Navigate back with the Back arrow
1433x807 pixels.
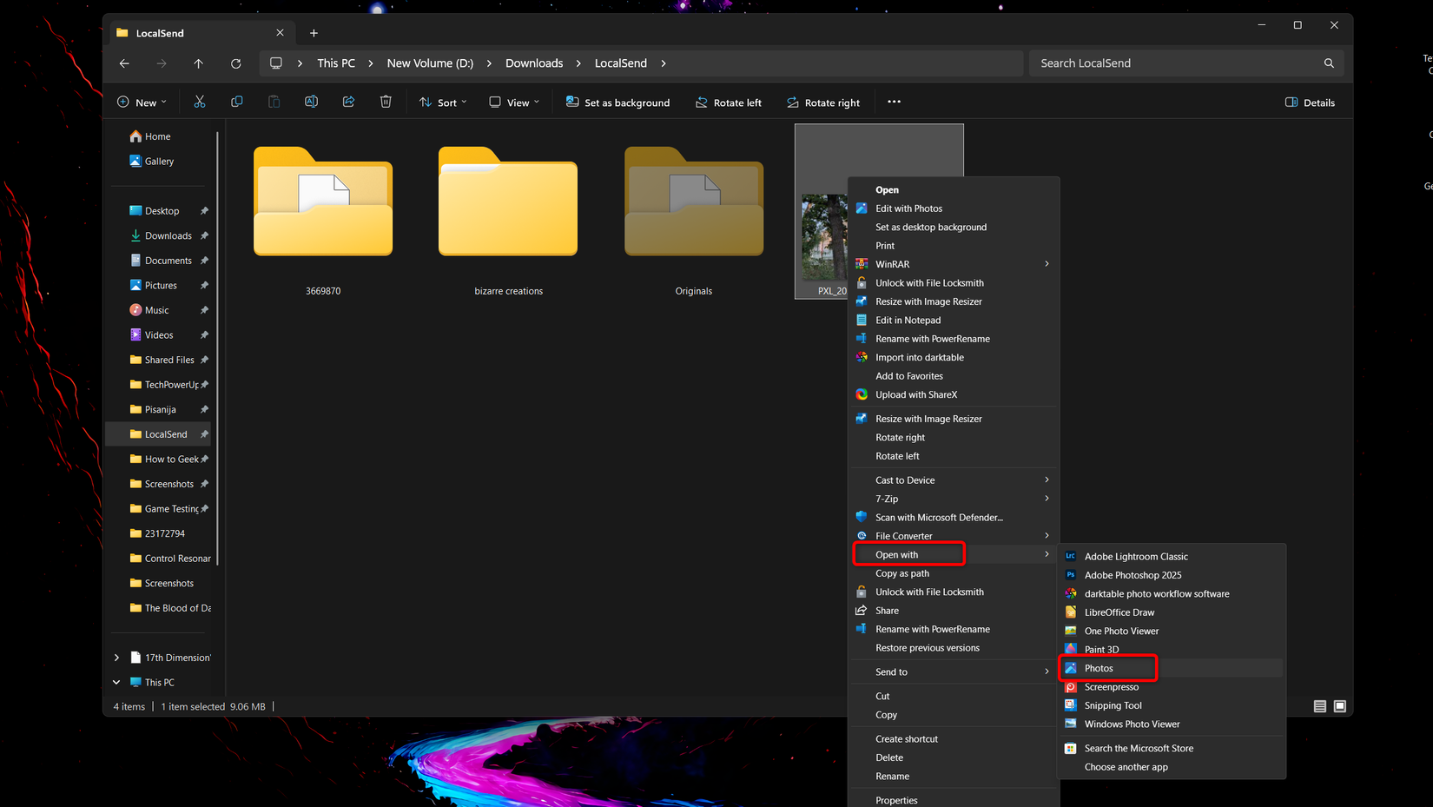pos(124,63)
